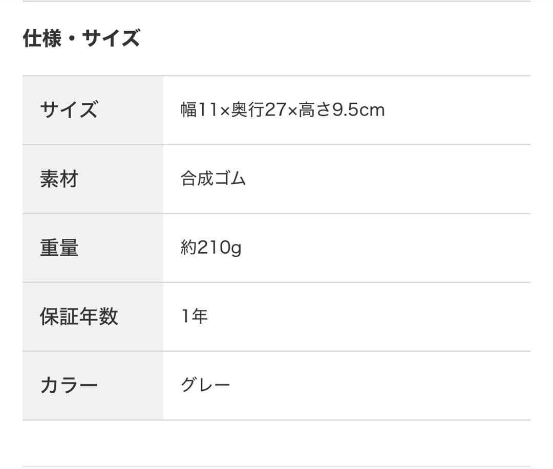This screenshot has width=553, height=469.
Task: Click the material value 合成ゴム
Action: (x=213, y=178)
